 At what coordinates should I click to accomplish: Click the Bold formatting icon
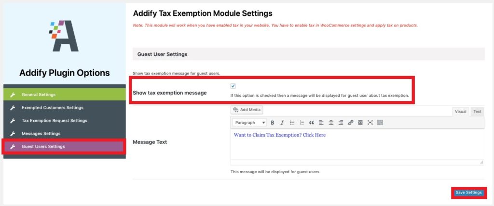273,123
